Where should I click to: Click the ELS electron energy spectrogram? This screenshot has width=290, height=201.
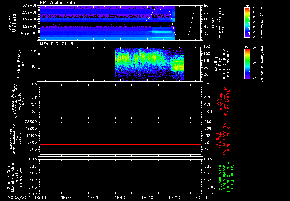pos(150,64)
